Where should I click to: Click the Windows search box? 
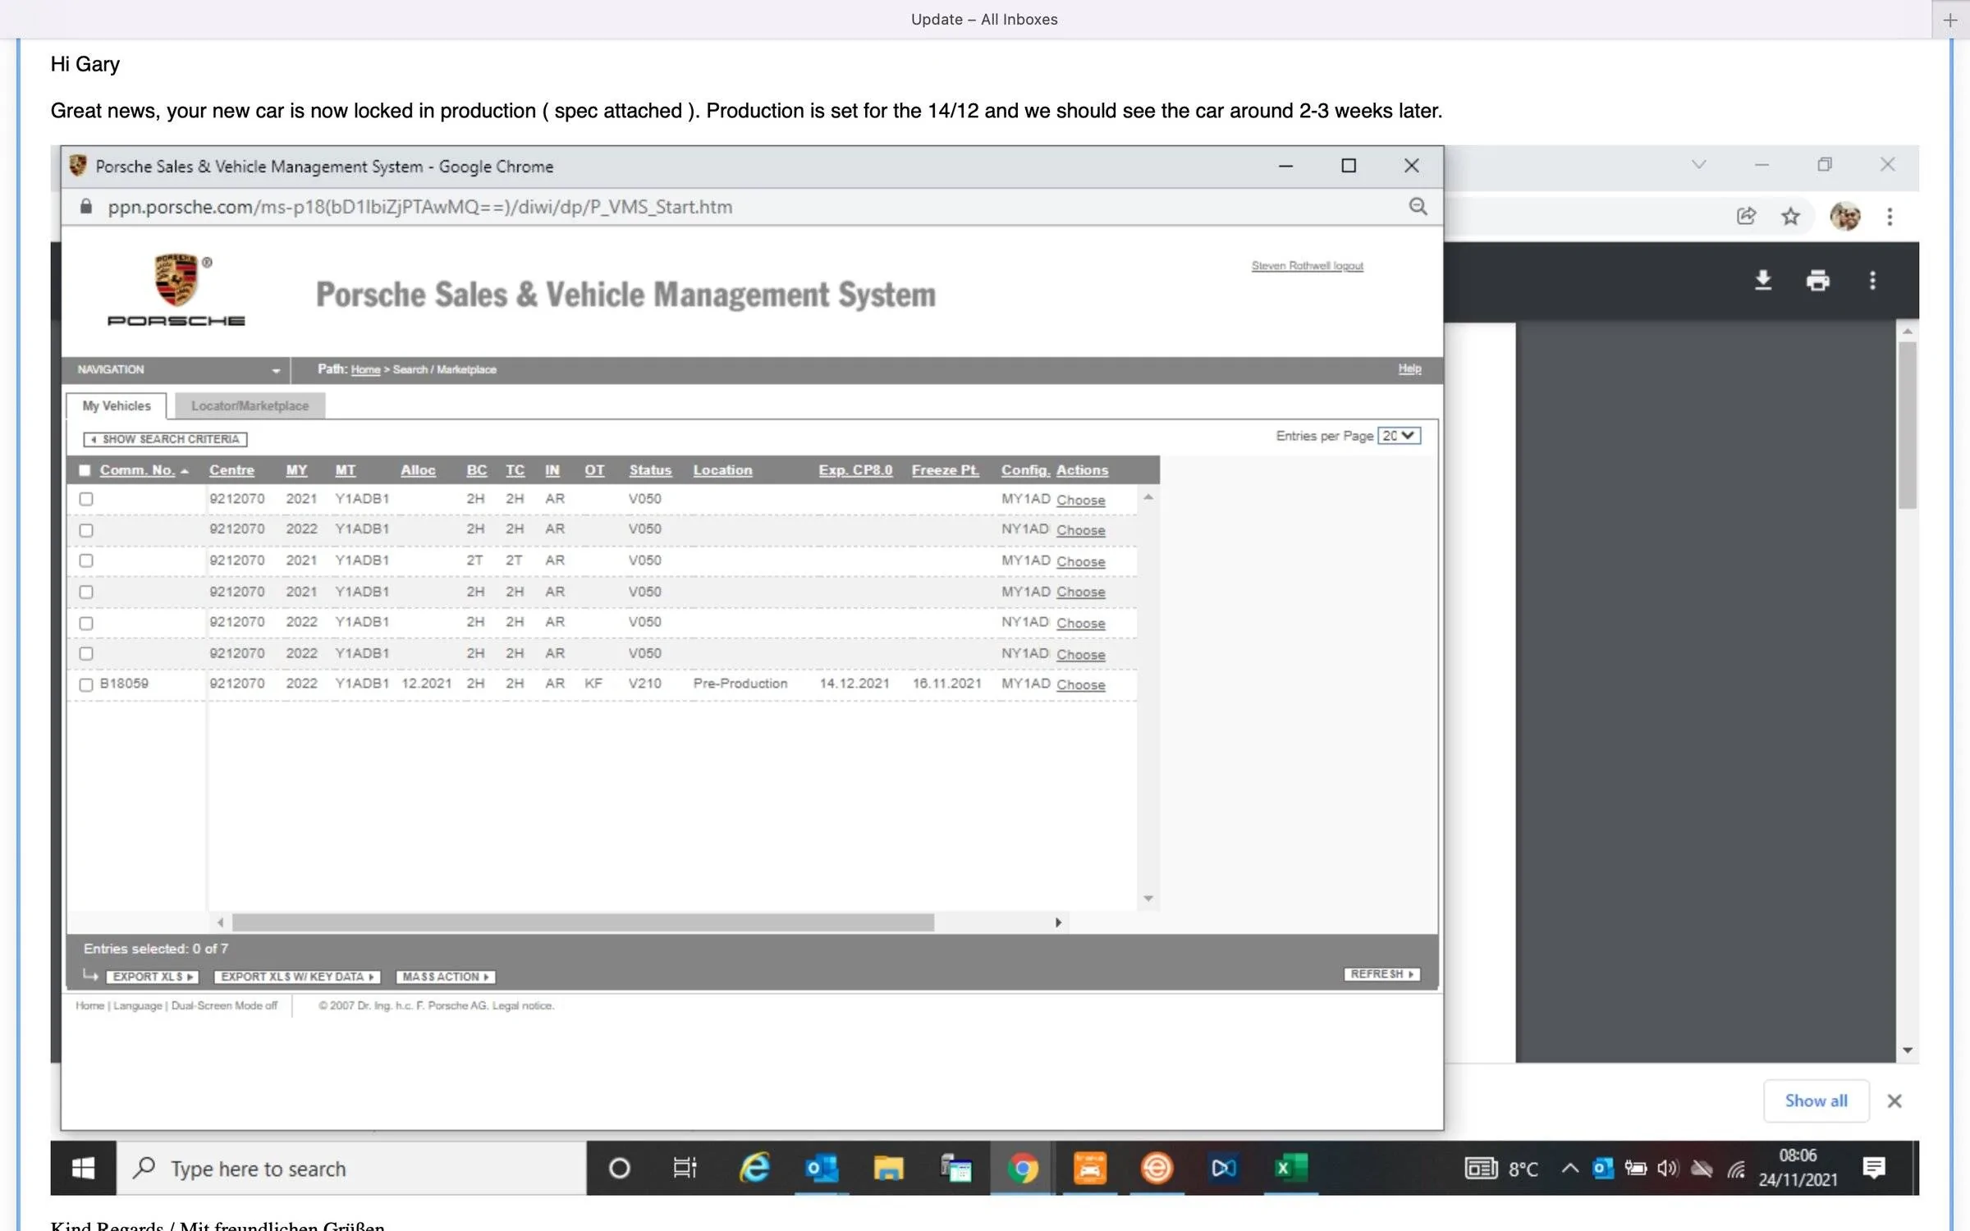351,1168
